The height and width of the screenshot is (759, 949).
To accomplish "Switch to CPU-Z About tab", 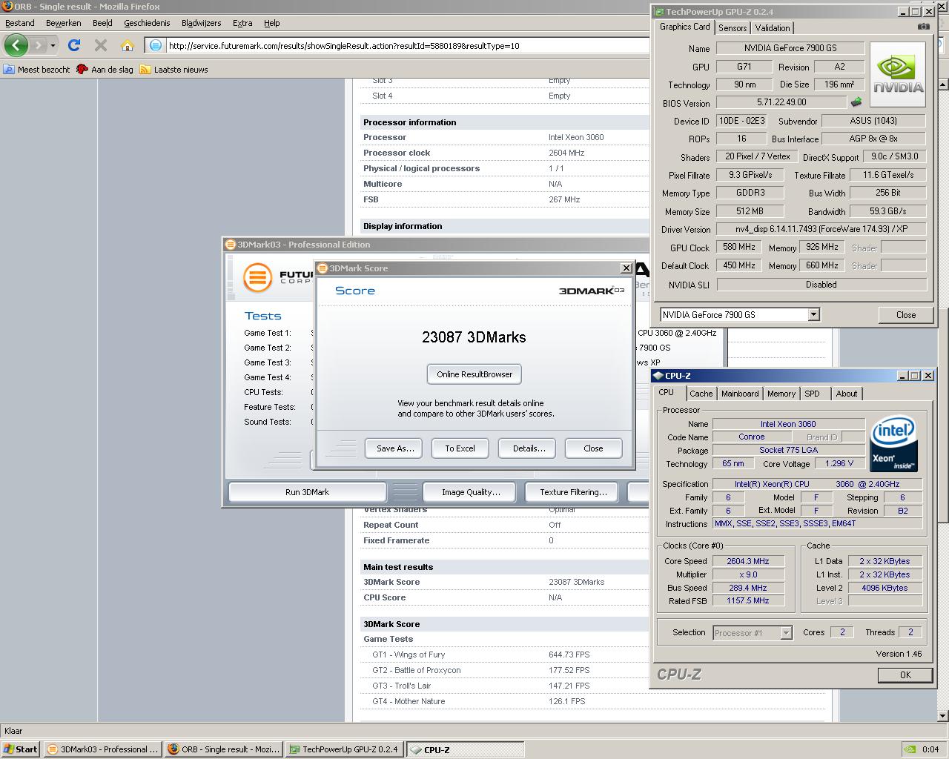I will [x=847, y=394].
